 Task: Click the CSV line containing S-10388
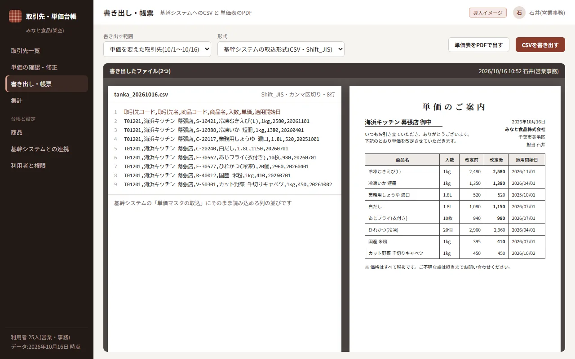click(214, 130)
